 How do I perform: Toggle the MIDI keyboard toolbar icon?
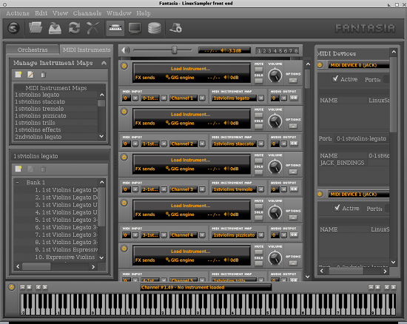point(115,28)
